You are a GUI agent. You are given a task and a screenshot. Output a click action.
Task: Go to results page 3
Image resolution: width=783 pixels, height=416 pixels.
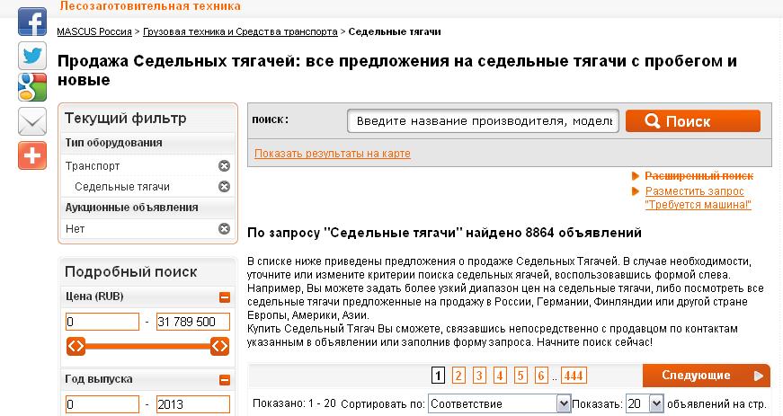point(479,375)
